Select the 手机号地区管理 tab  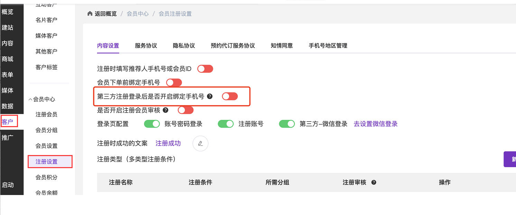tap(328, 45)
